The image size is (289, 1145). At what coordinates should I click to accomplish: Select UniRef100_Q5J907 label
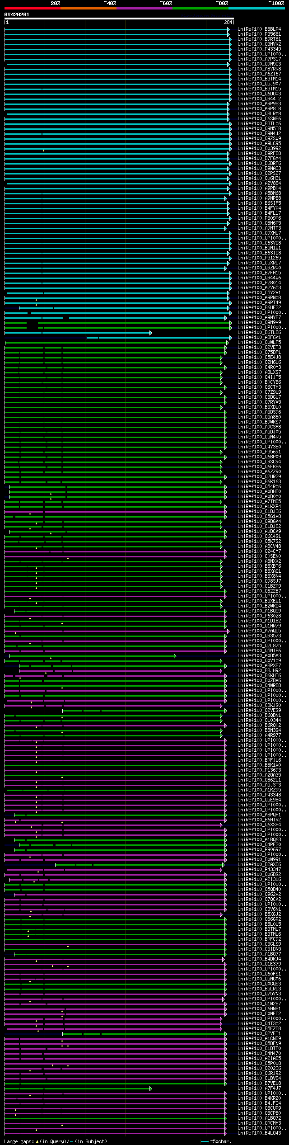click(259, 84)
